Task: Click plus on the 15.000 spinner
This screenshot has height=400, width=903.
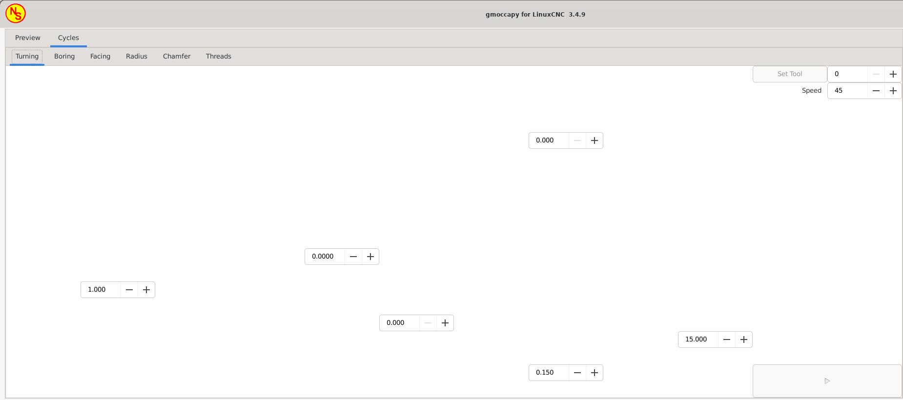Action: [x=743, y=340]
